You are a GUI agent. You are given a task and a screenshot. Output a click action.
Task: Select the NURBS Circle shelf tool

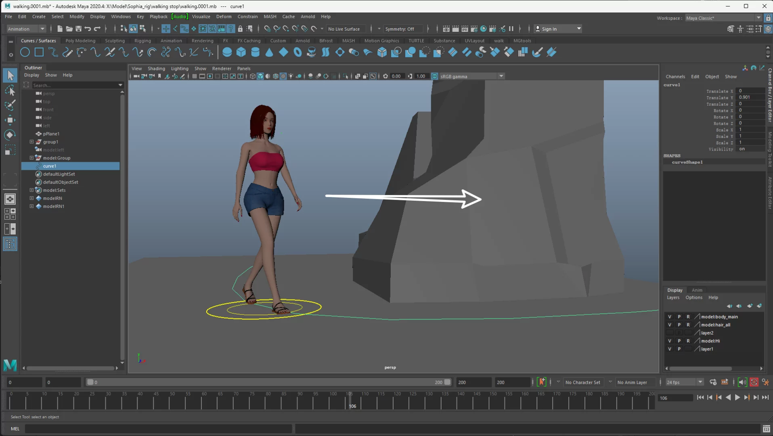pos(25,52)
